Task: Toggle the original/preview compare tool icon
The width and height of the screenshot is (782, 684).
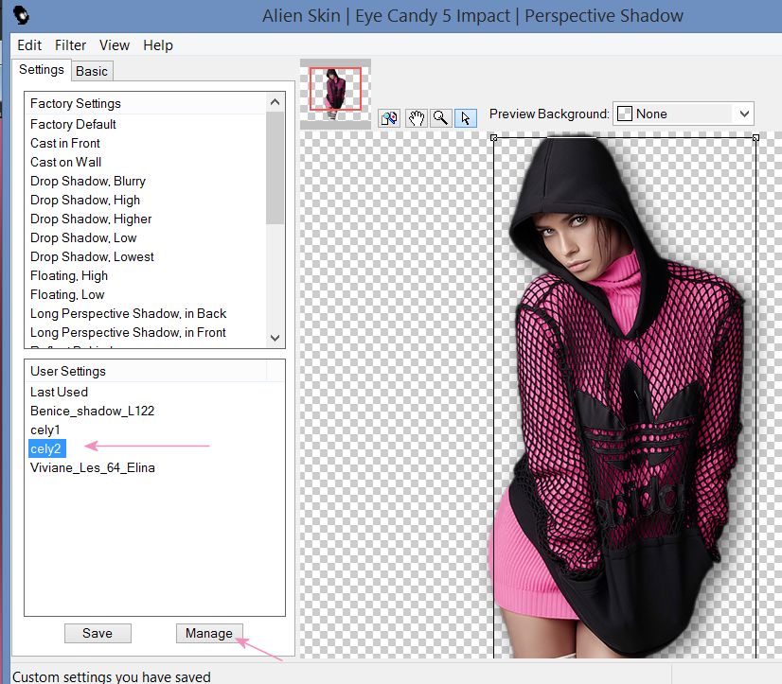Action: coord(389,118)
